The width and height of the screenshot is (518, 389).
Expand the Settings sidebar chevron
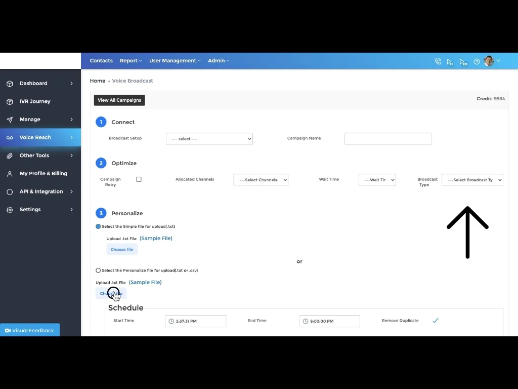71,209
